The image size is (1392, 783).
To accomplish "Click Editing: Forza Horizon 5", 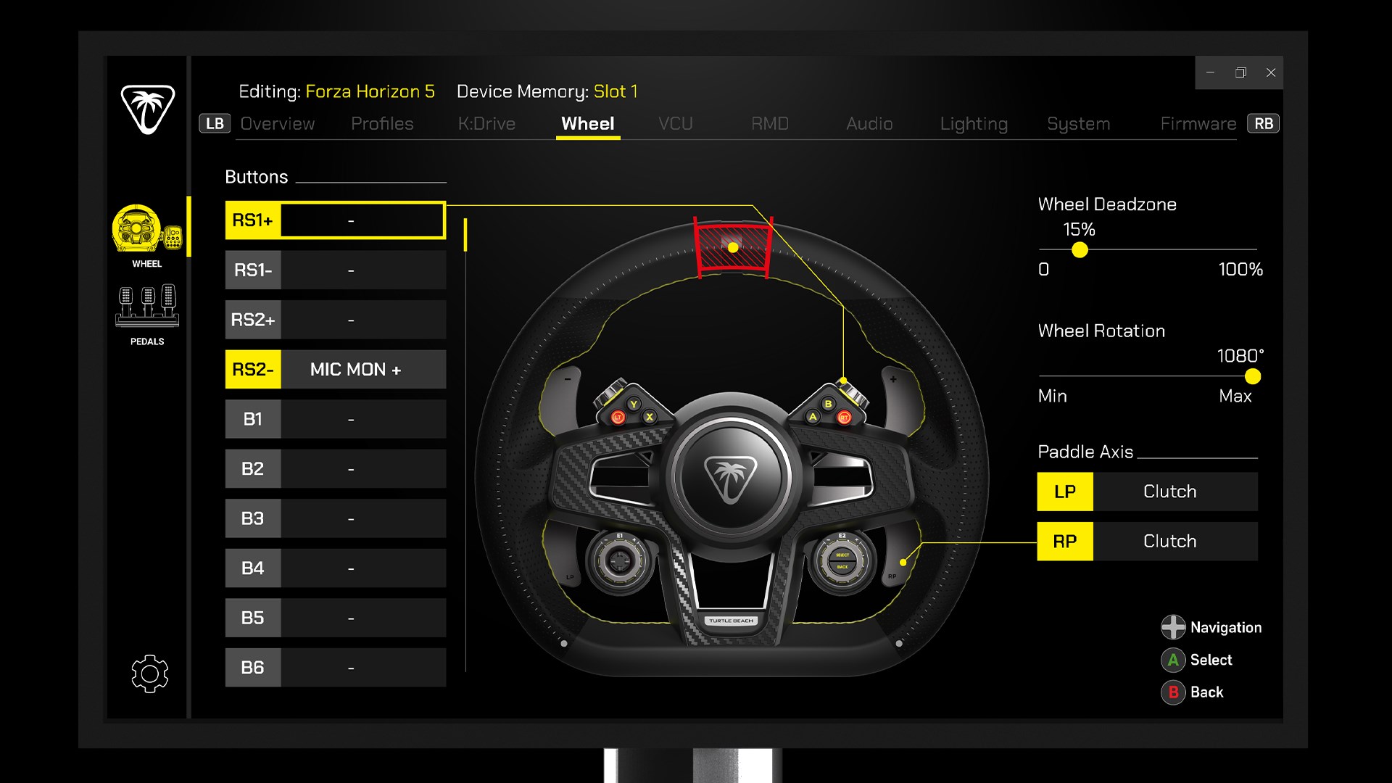I will tap(338, 91).
